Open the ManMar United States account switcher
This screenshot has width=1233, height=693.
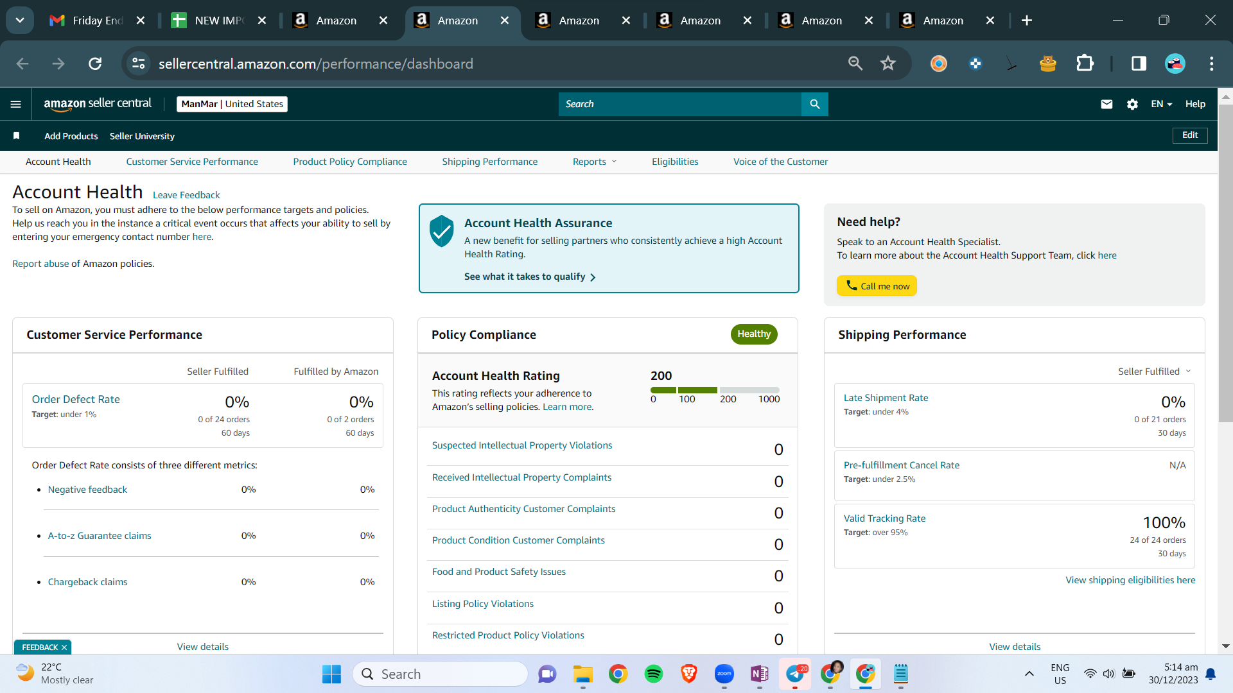point(232,104)
